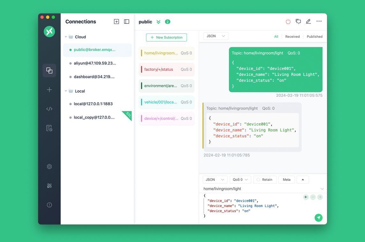
Task: Select aliyun@47.109.59.23 connection
Action: [97, 63]
